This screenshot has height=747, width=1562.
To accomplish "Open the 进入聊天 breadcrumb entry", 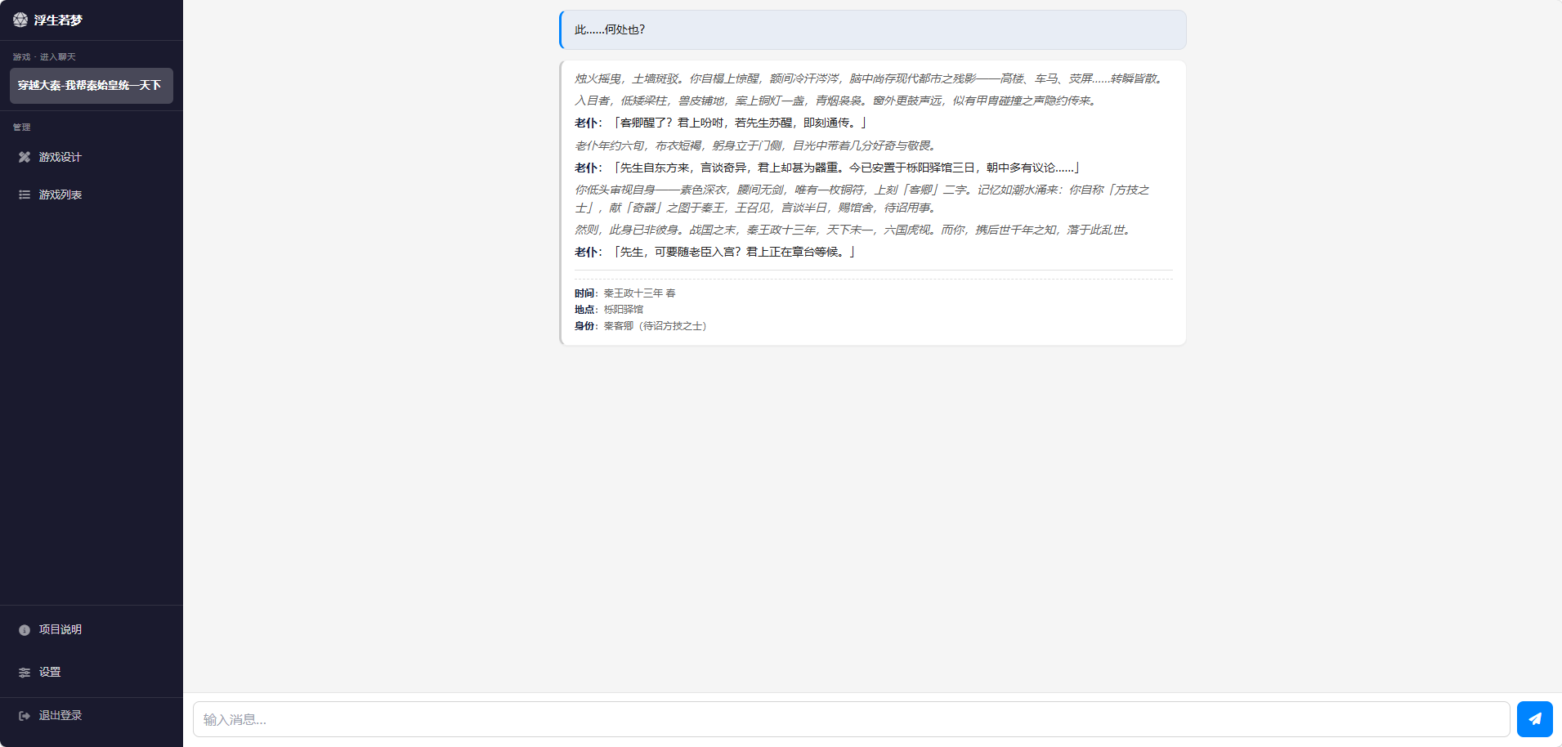I will [60, 56].
